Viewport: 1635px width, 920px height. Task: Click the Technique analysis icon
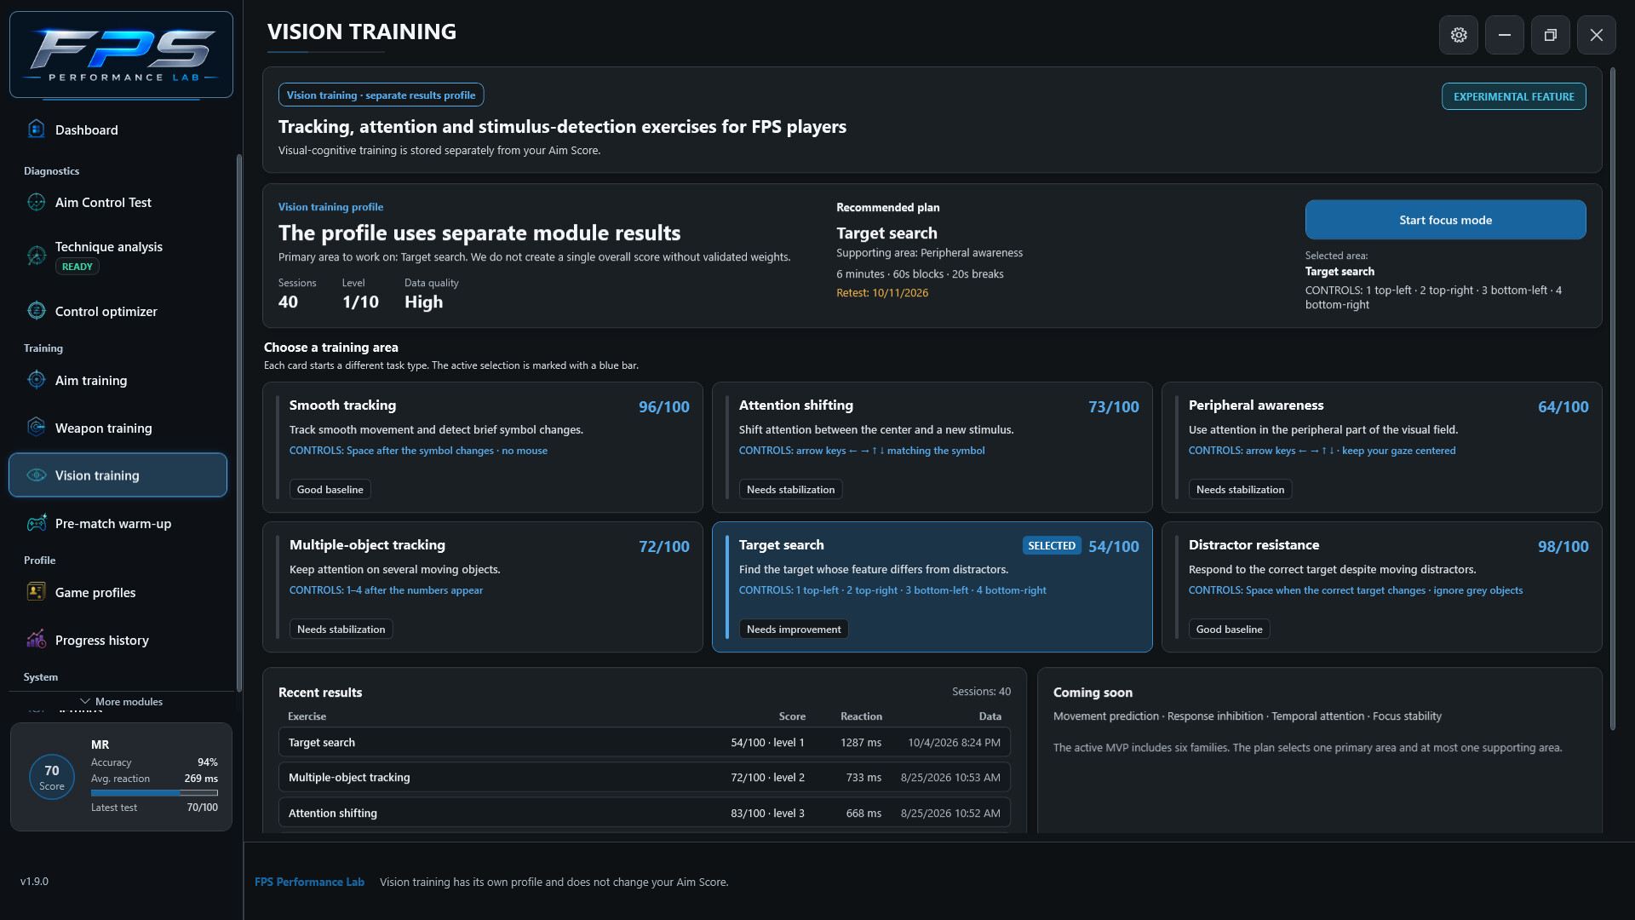pos(36,256)
